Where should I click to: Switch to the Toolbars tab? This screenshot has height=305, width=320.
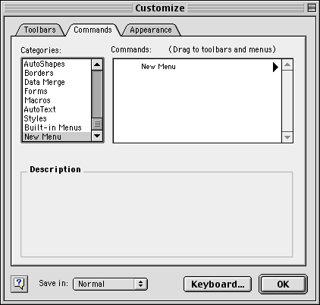(x=40, y=30)
